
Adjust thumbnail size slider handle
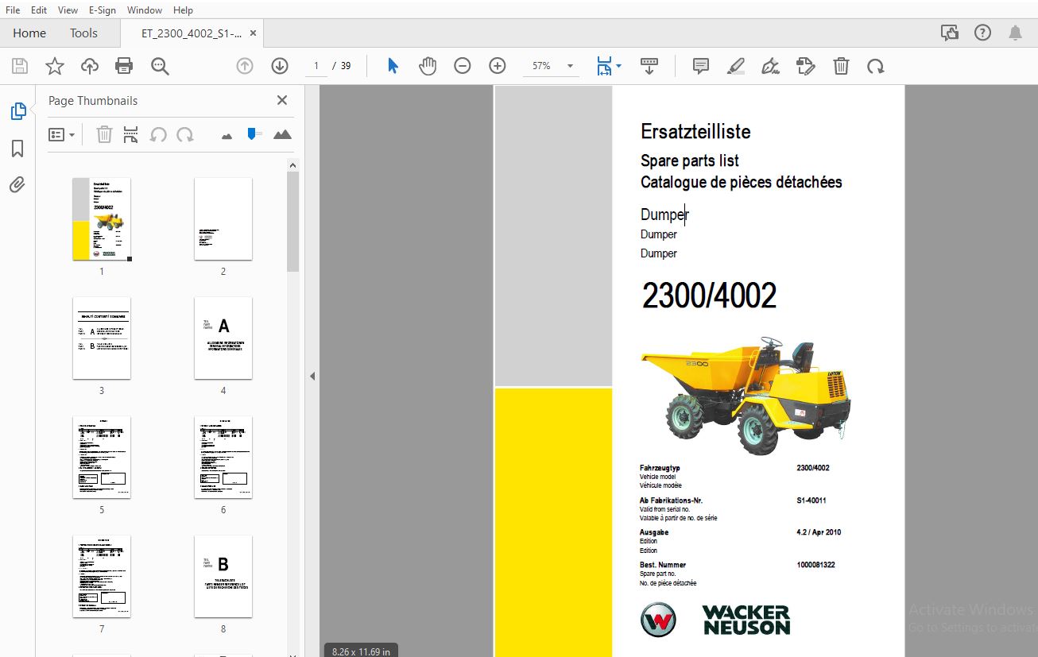coord(254,133)
